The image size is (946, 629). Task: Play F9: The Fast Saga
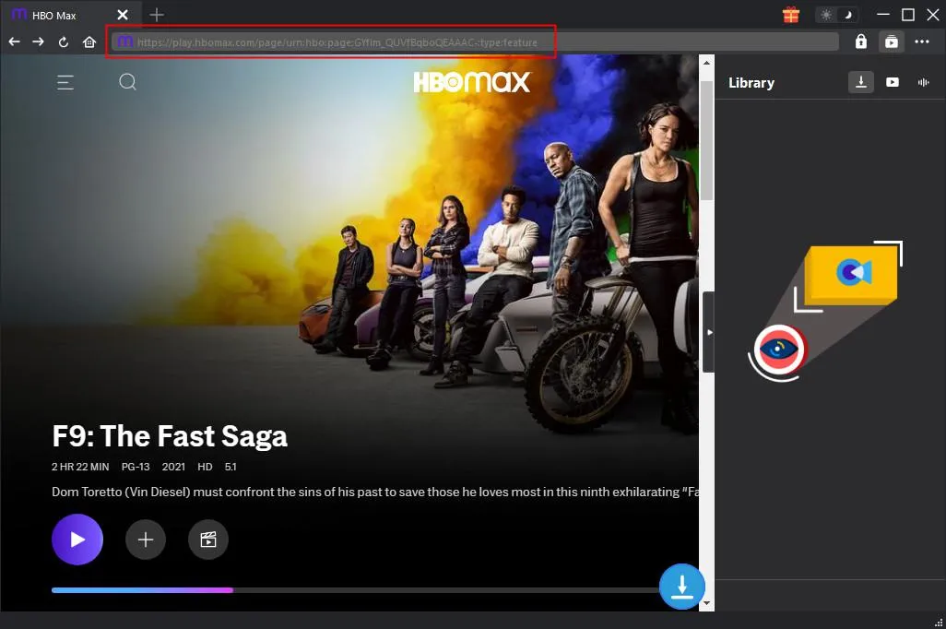click(77, 540)
